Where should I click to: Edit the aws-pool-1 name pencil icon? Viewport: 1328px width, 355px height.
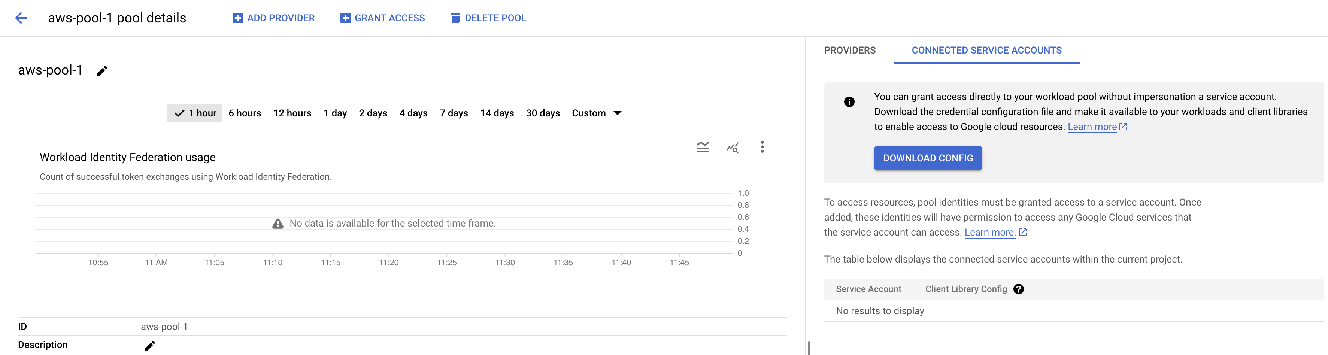point(102,71)
